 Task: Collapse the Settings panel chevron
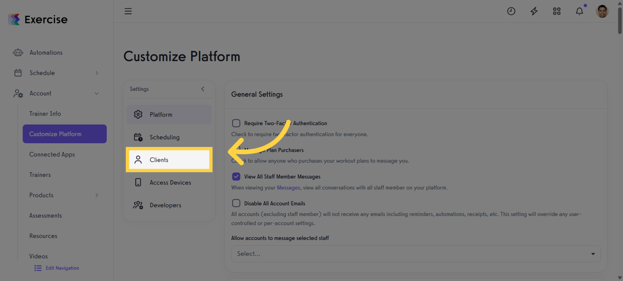point(203,89)
